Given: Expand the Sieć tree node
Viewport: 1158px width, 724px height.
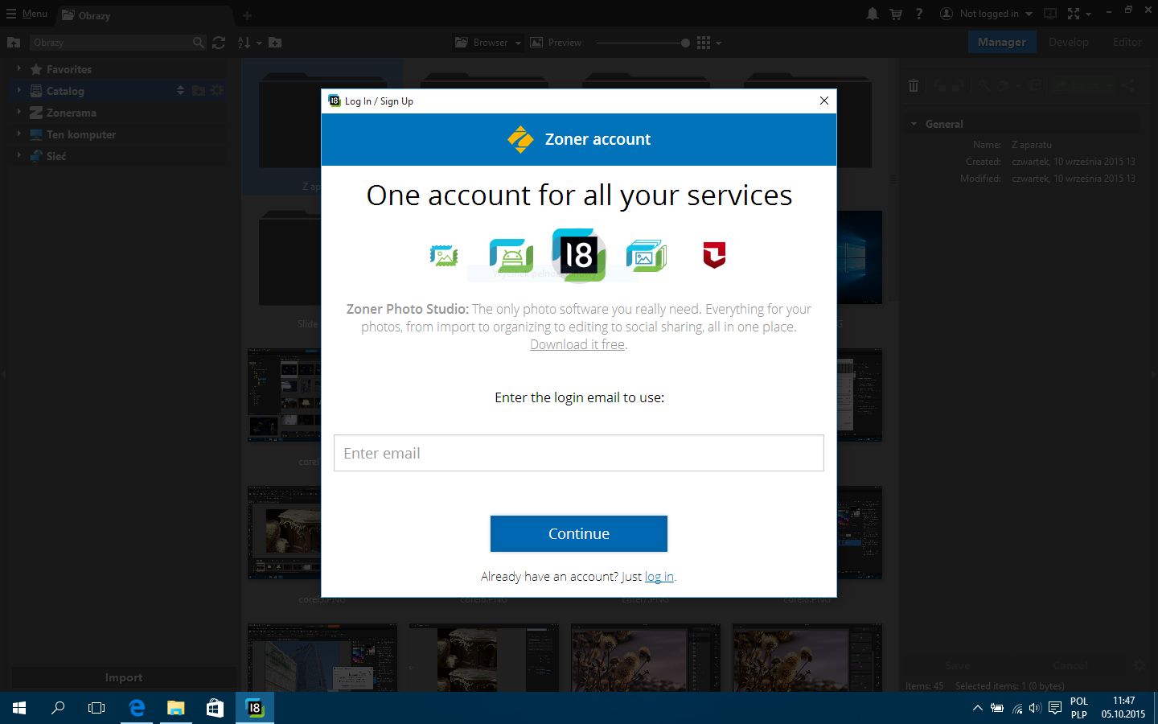Looking at the screenshot, I should 18,156.
